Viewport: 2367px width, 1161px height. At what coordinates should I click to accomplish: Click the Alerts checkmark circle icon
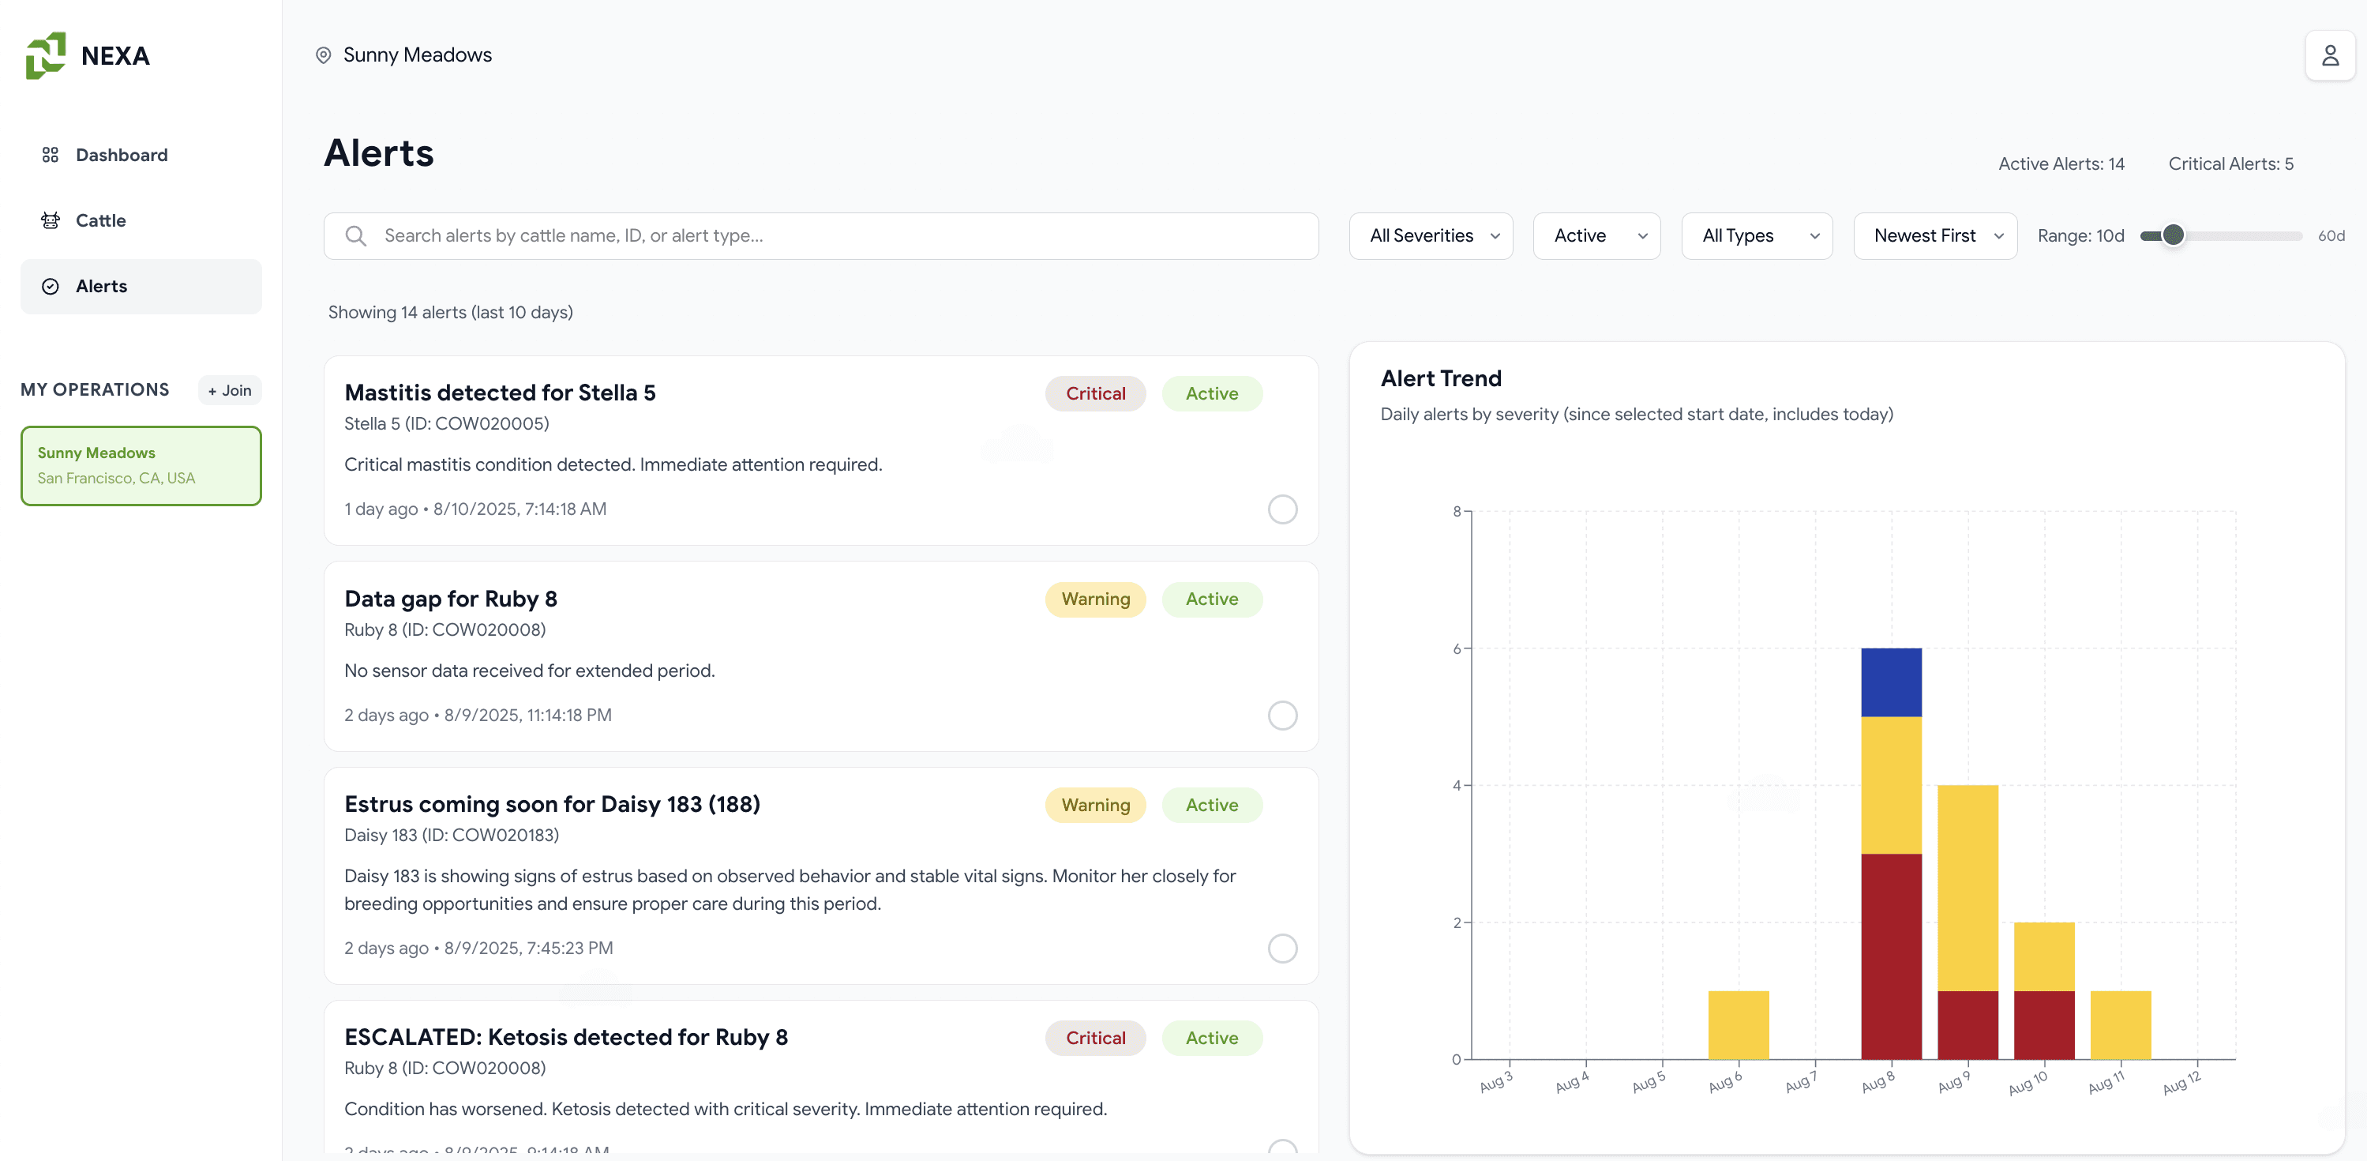51,286
